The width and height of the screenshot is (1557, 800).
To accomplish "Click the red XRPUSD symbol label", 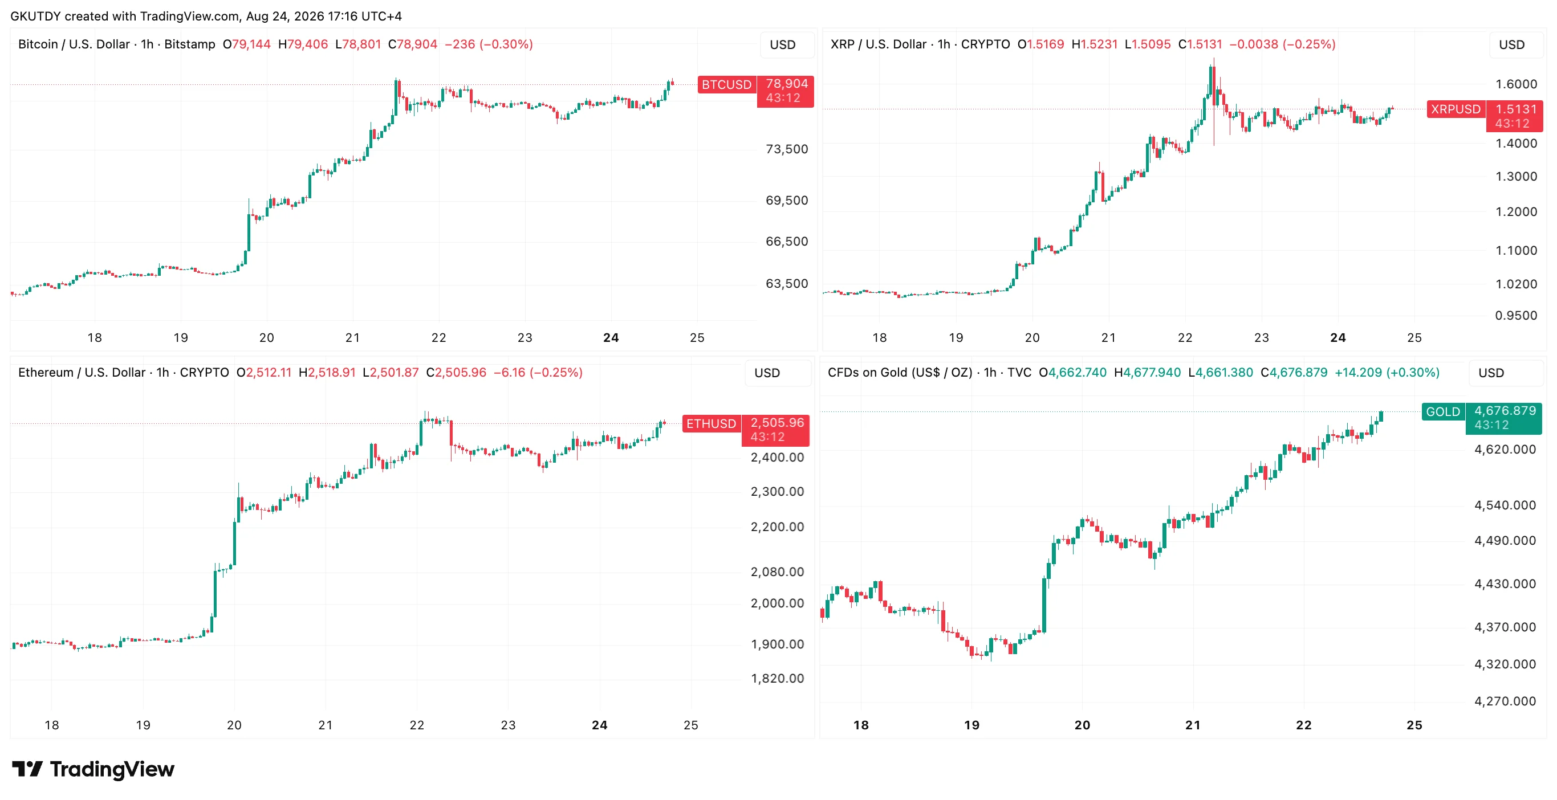I will (1456, 109).
